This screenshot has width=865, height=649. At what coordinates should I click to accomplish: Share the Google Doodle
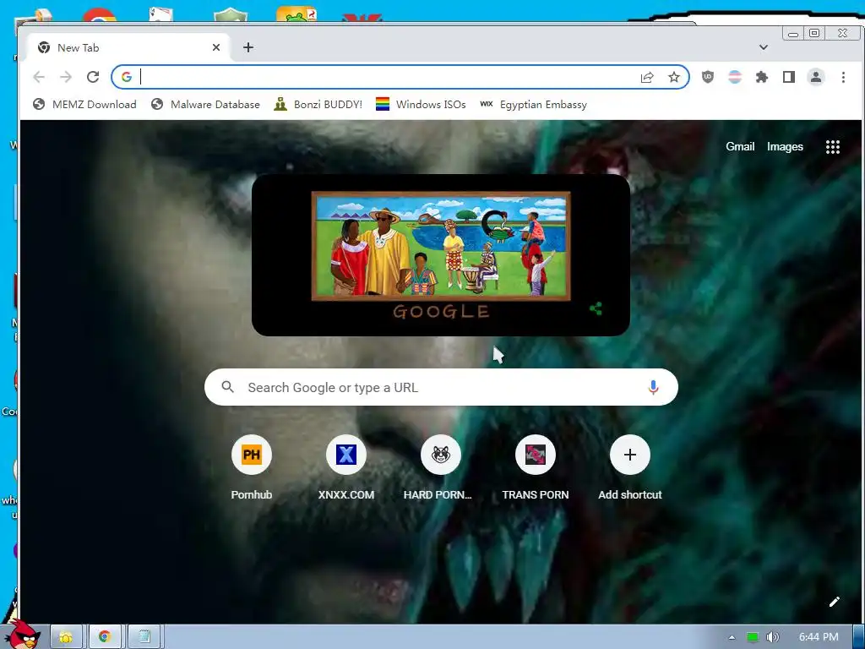click(x=596, y=308)
